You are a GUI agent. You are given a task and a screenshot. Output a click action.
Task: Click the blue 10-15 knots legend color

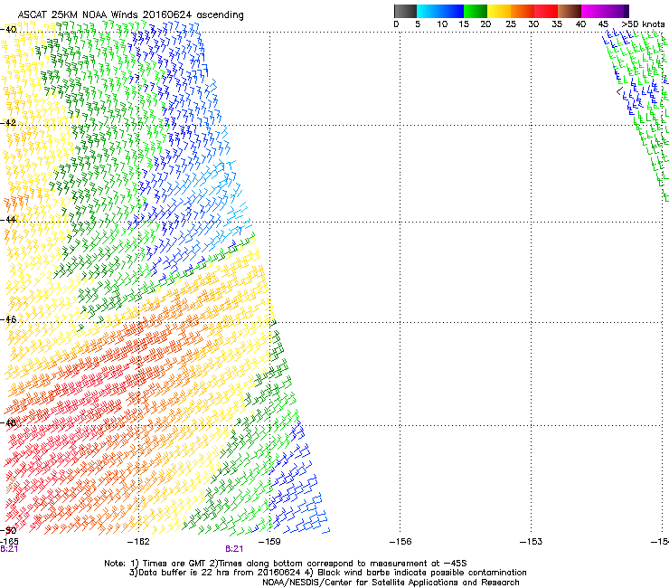(x=452, y=11)
